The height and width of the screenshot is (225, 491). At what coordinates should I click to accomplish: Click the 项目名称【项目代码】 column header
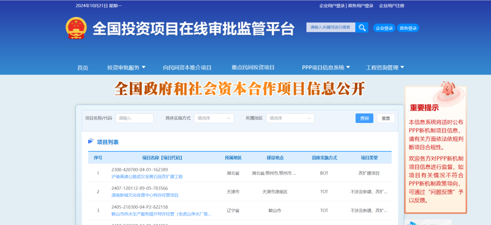tap(162, 158)
